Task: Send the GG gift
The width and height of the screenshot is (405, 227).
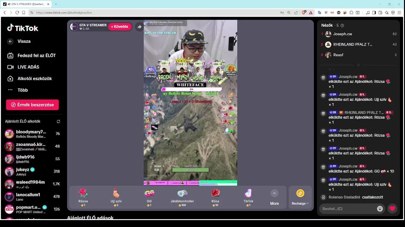Action: coord(149,197)
